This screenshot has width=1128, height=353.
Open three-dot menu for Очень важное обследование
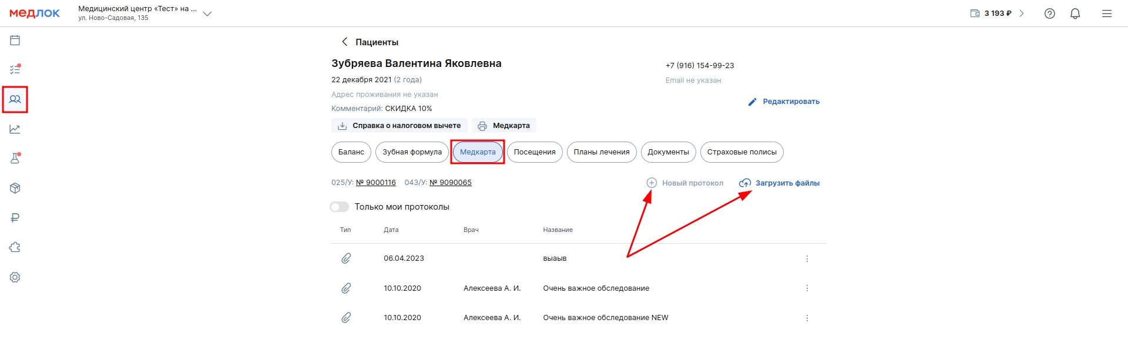(807, 288)
